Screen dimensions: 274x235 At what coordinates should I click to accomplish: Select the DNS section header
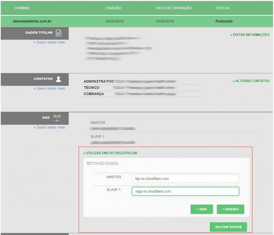pyautogui.click(x=35, y=118)
